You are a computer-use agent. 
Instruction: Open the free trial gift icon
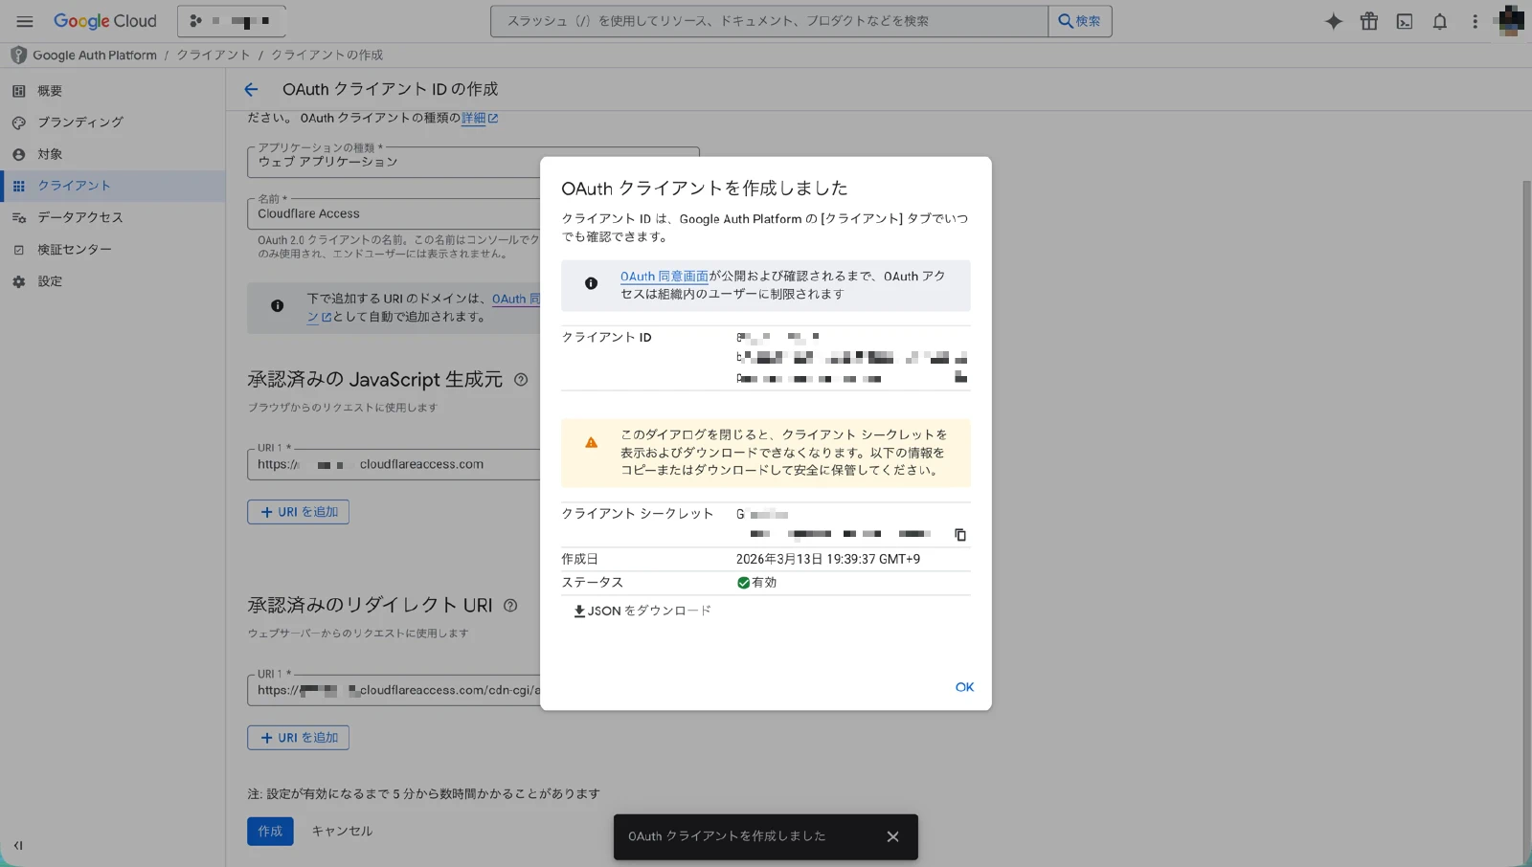click(x=1368, y=20)
